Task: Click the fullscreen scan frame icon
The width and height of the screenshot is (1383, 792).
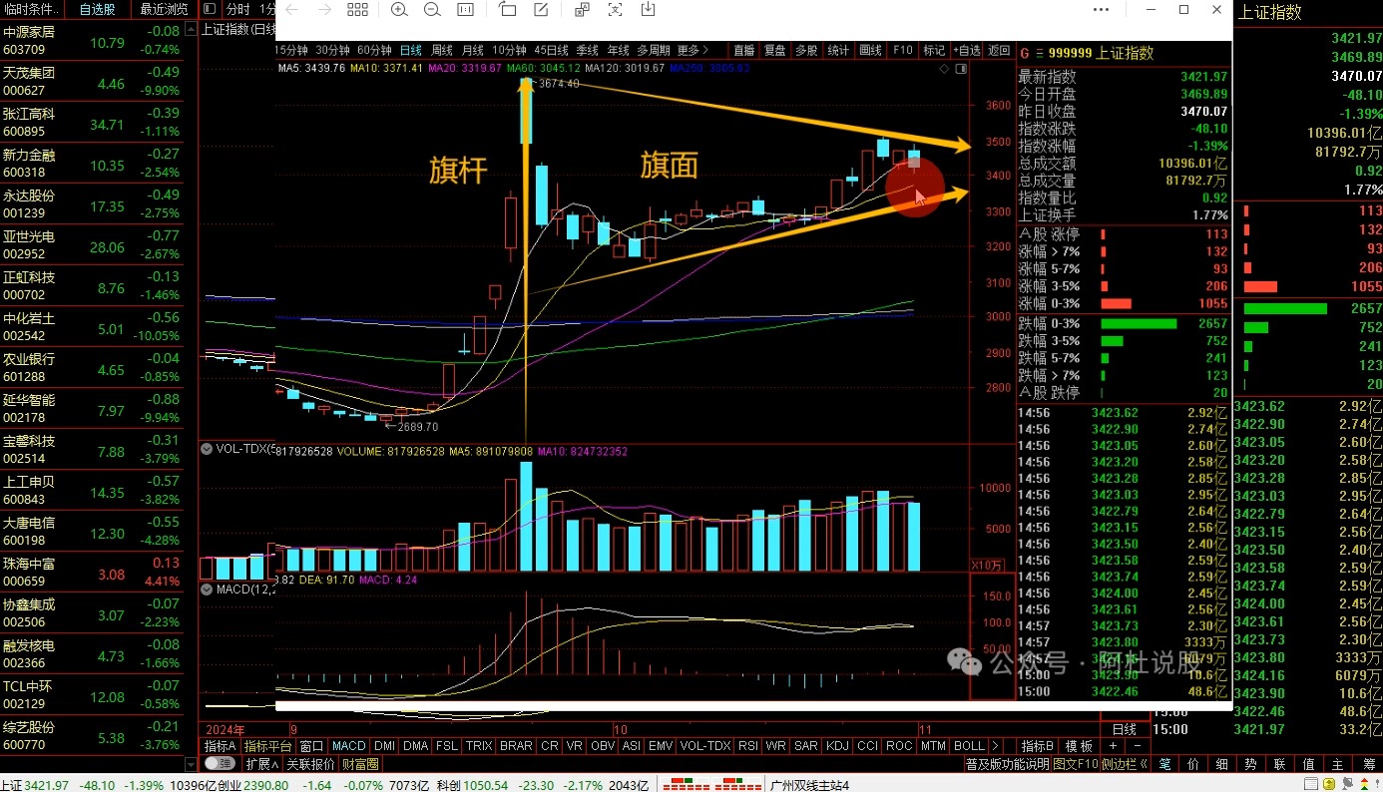Action: [x=615, y=10]
